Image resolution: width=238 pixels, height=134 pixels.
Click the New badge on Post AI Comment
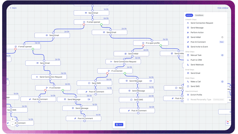(x=222, y=42)
